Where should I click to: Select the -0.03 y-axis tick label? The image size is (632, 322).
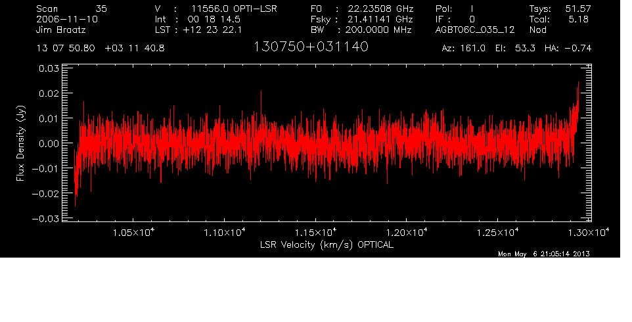[45, 219]
